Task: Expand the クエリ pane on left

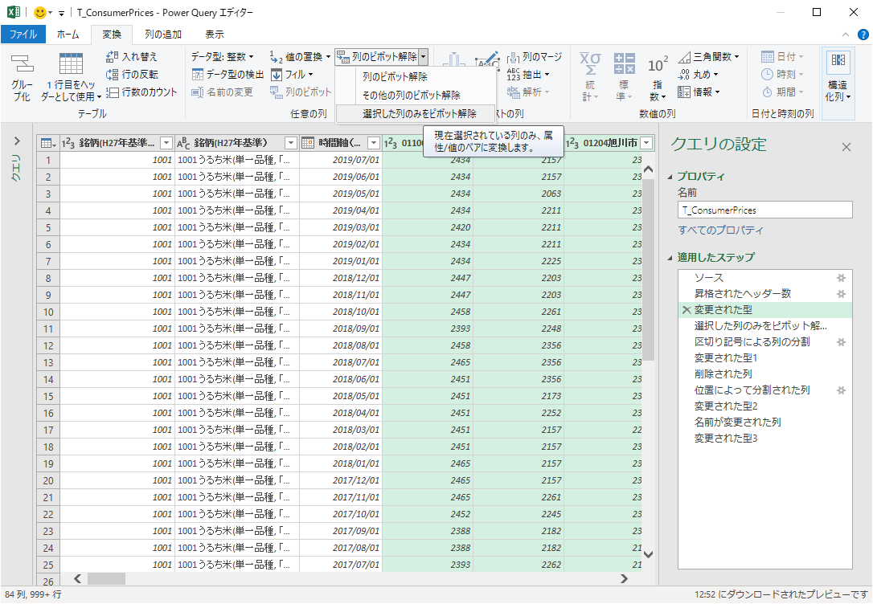Action: [17, 141]
